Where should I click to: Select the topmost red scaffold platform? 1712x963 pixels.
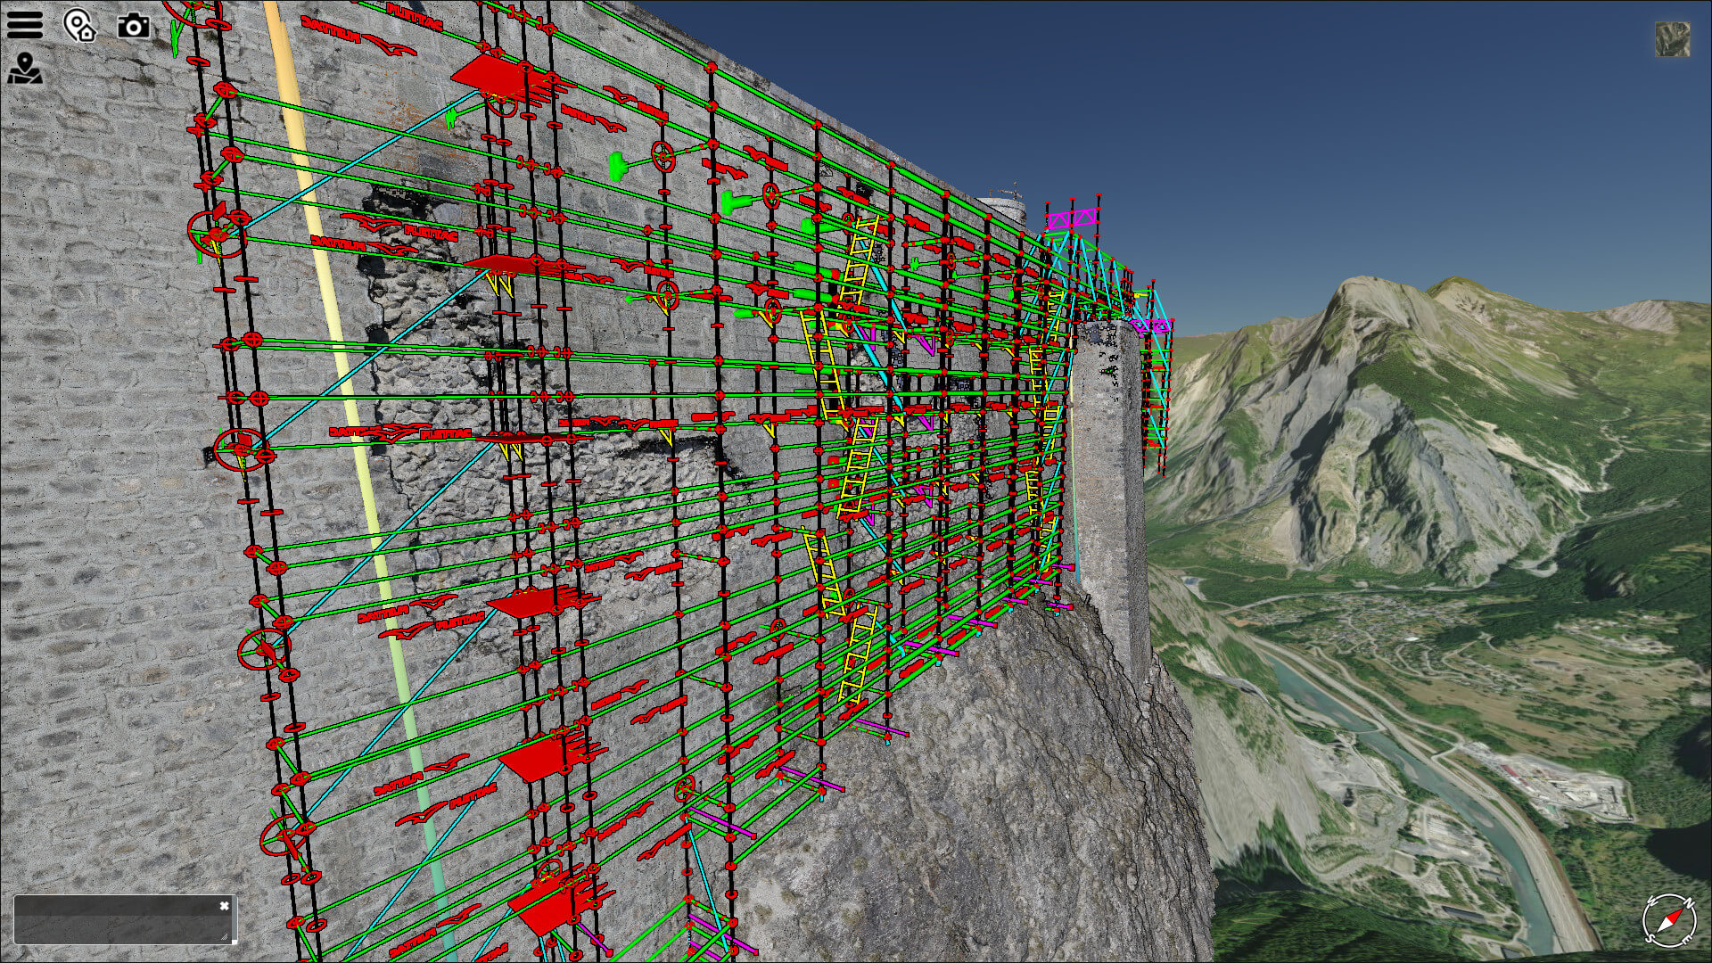tap(492, 74)
